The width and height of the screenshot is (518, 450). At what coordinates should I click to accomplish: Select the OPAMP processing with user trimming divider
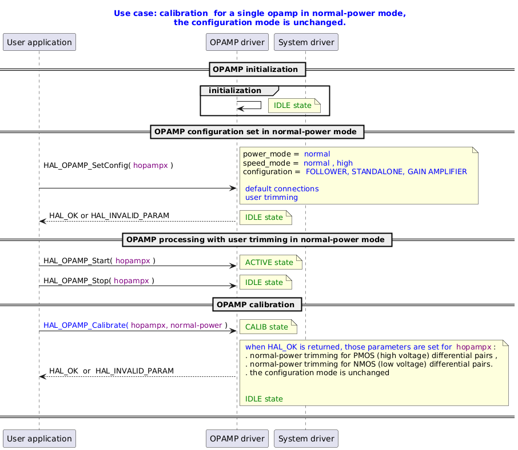[257, 240]
